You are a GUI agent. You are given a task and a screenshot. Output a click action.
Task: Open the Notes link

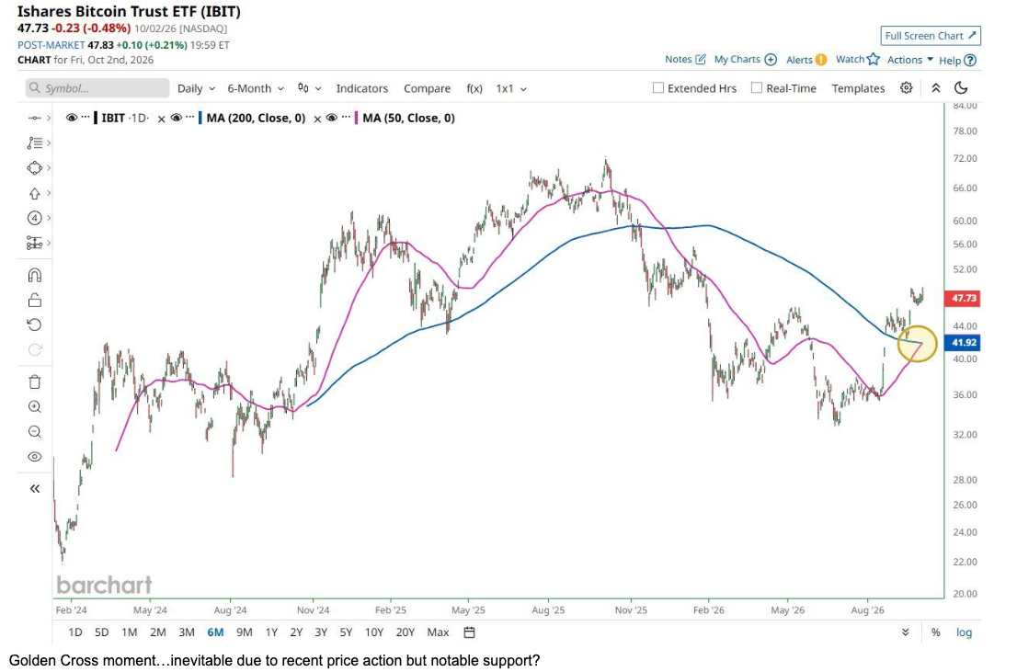[685, 59]
